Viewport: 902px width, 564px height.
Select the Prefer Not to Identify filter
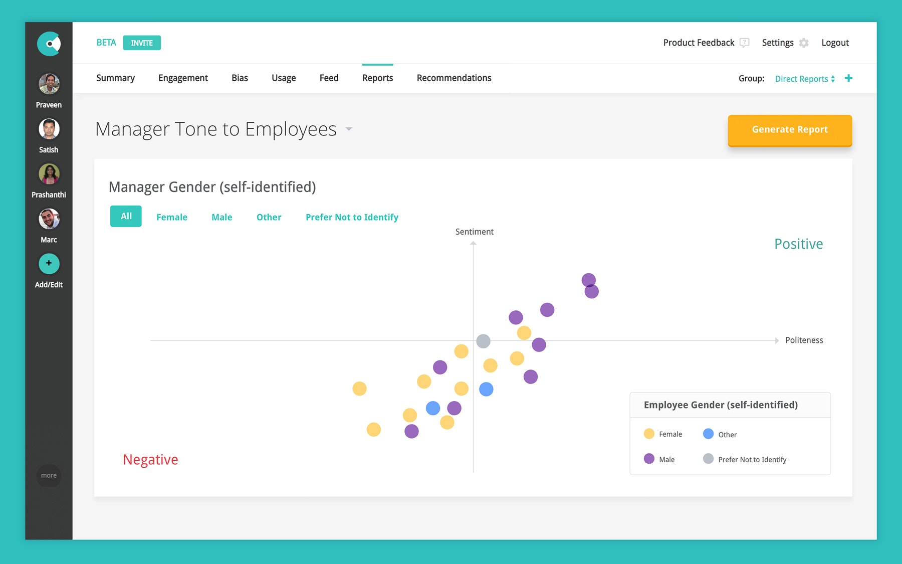coord(352,217)
